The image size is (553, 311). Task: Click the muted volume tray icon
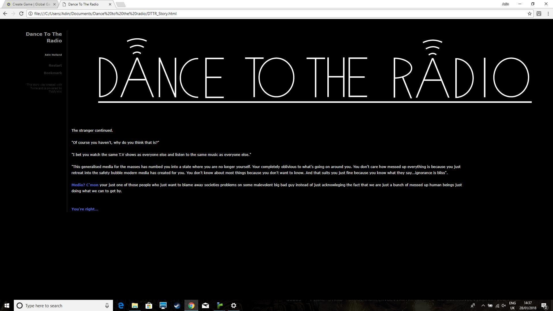(x=504, y=306)
